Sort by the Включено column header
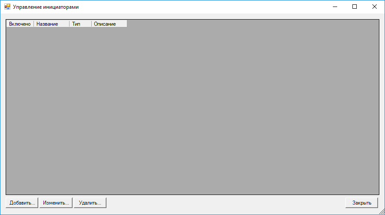This screenshot has height=215, width=385. click(x=20, y=24)
